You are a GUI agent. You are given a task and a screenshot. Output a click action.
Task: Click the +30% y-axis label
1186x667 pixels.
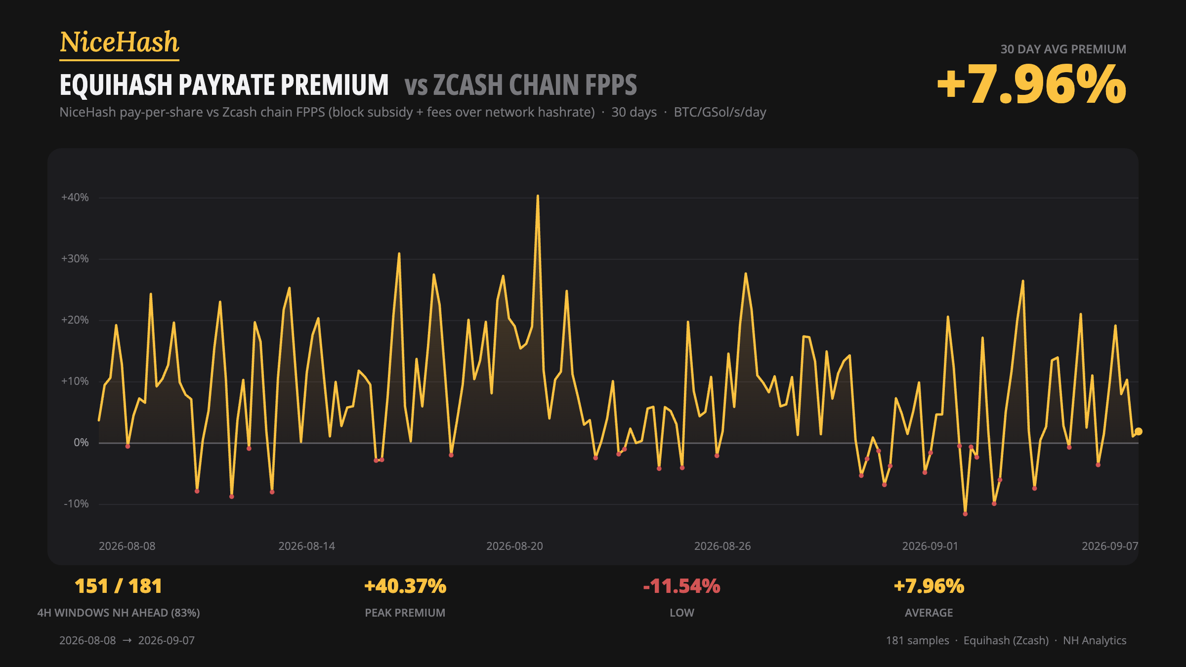[75, 259]
